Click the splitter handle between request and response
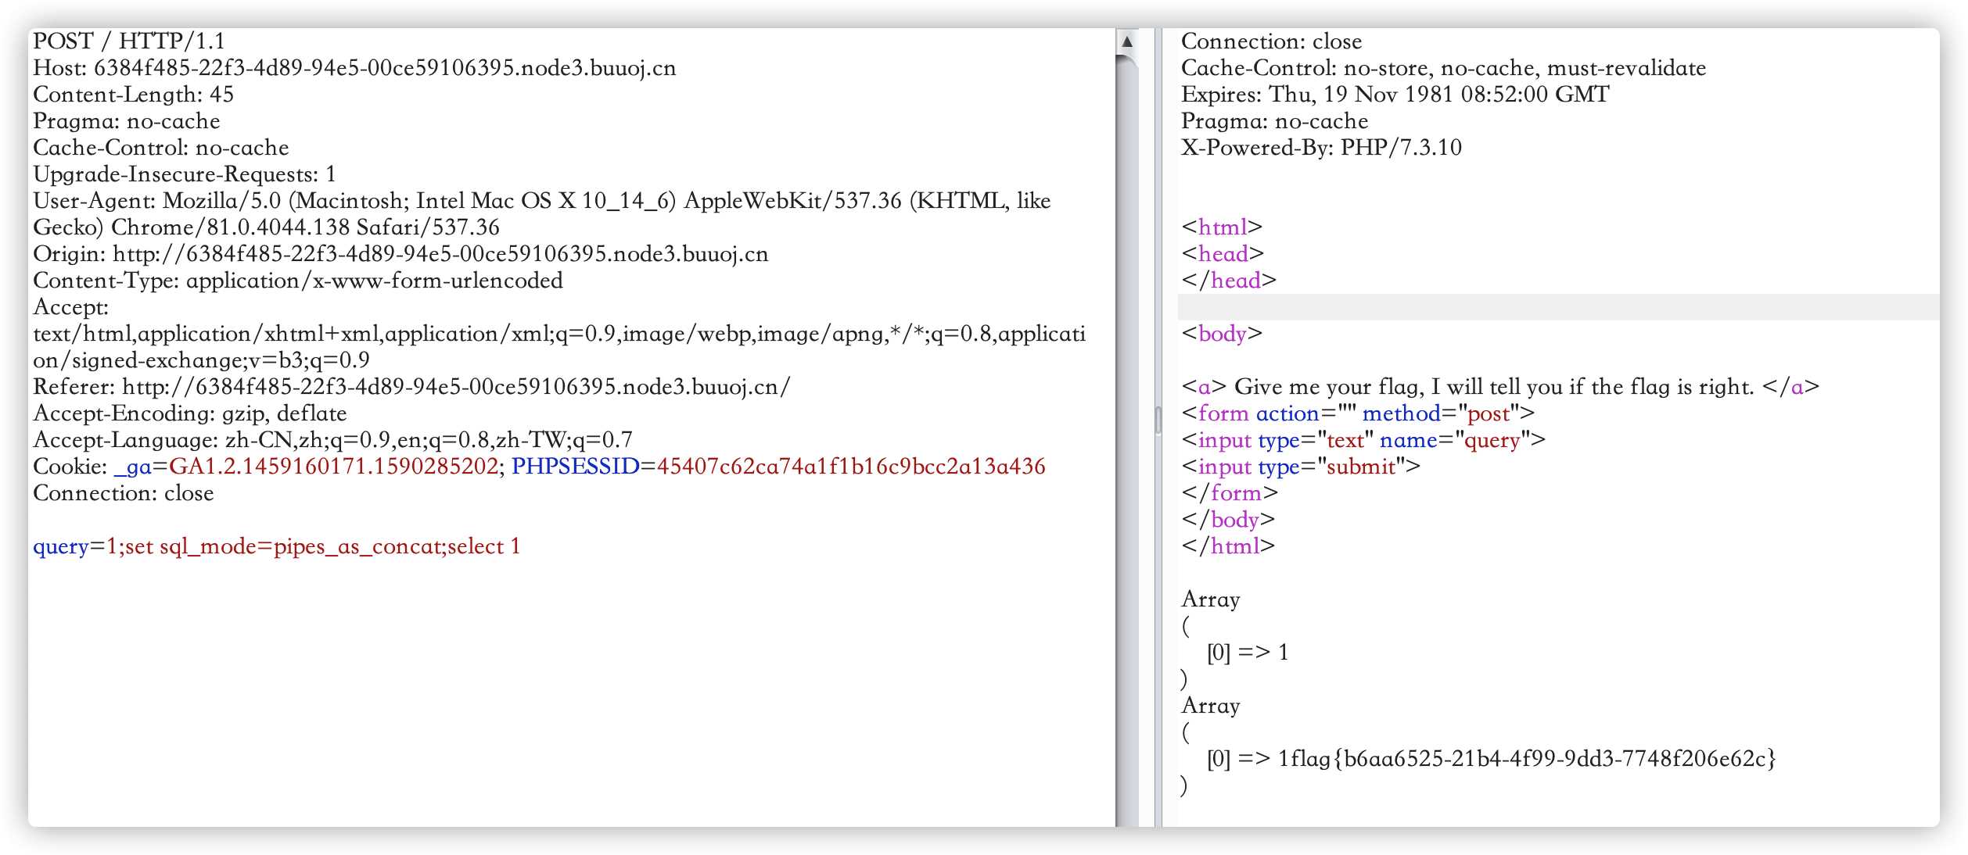 (x=1158, y=420)
